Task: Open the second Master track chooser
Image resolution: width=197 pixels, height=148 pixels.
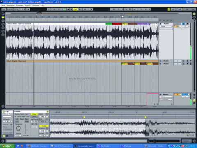Action: tap(166, 99)
